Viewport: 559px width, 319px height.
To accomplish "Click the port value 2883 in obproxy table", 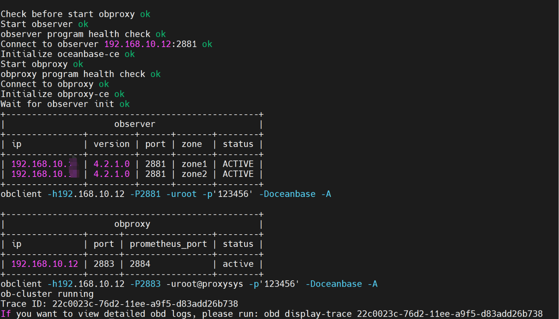I will coord(104,264).
